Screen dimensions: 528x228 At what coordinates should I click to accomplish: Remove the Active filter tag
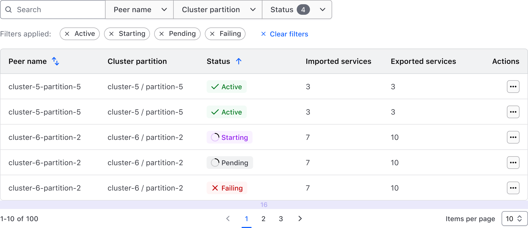[67, 34]
